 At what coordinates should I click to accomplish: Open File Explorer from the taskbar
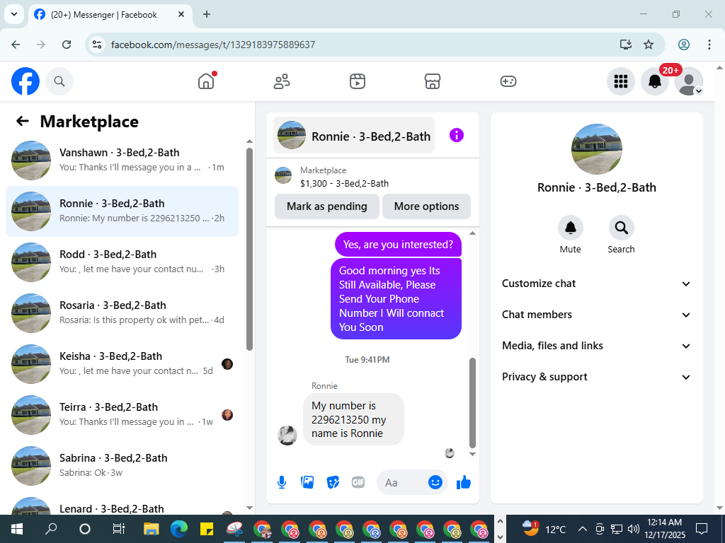click(152, 529)
